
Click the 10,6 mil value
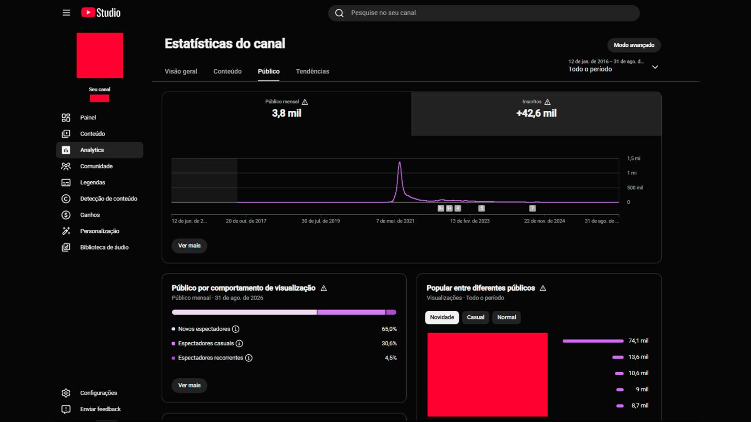[638, 374]
